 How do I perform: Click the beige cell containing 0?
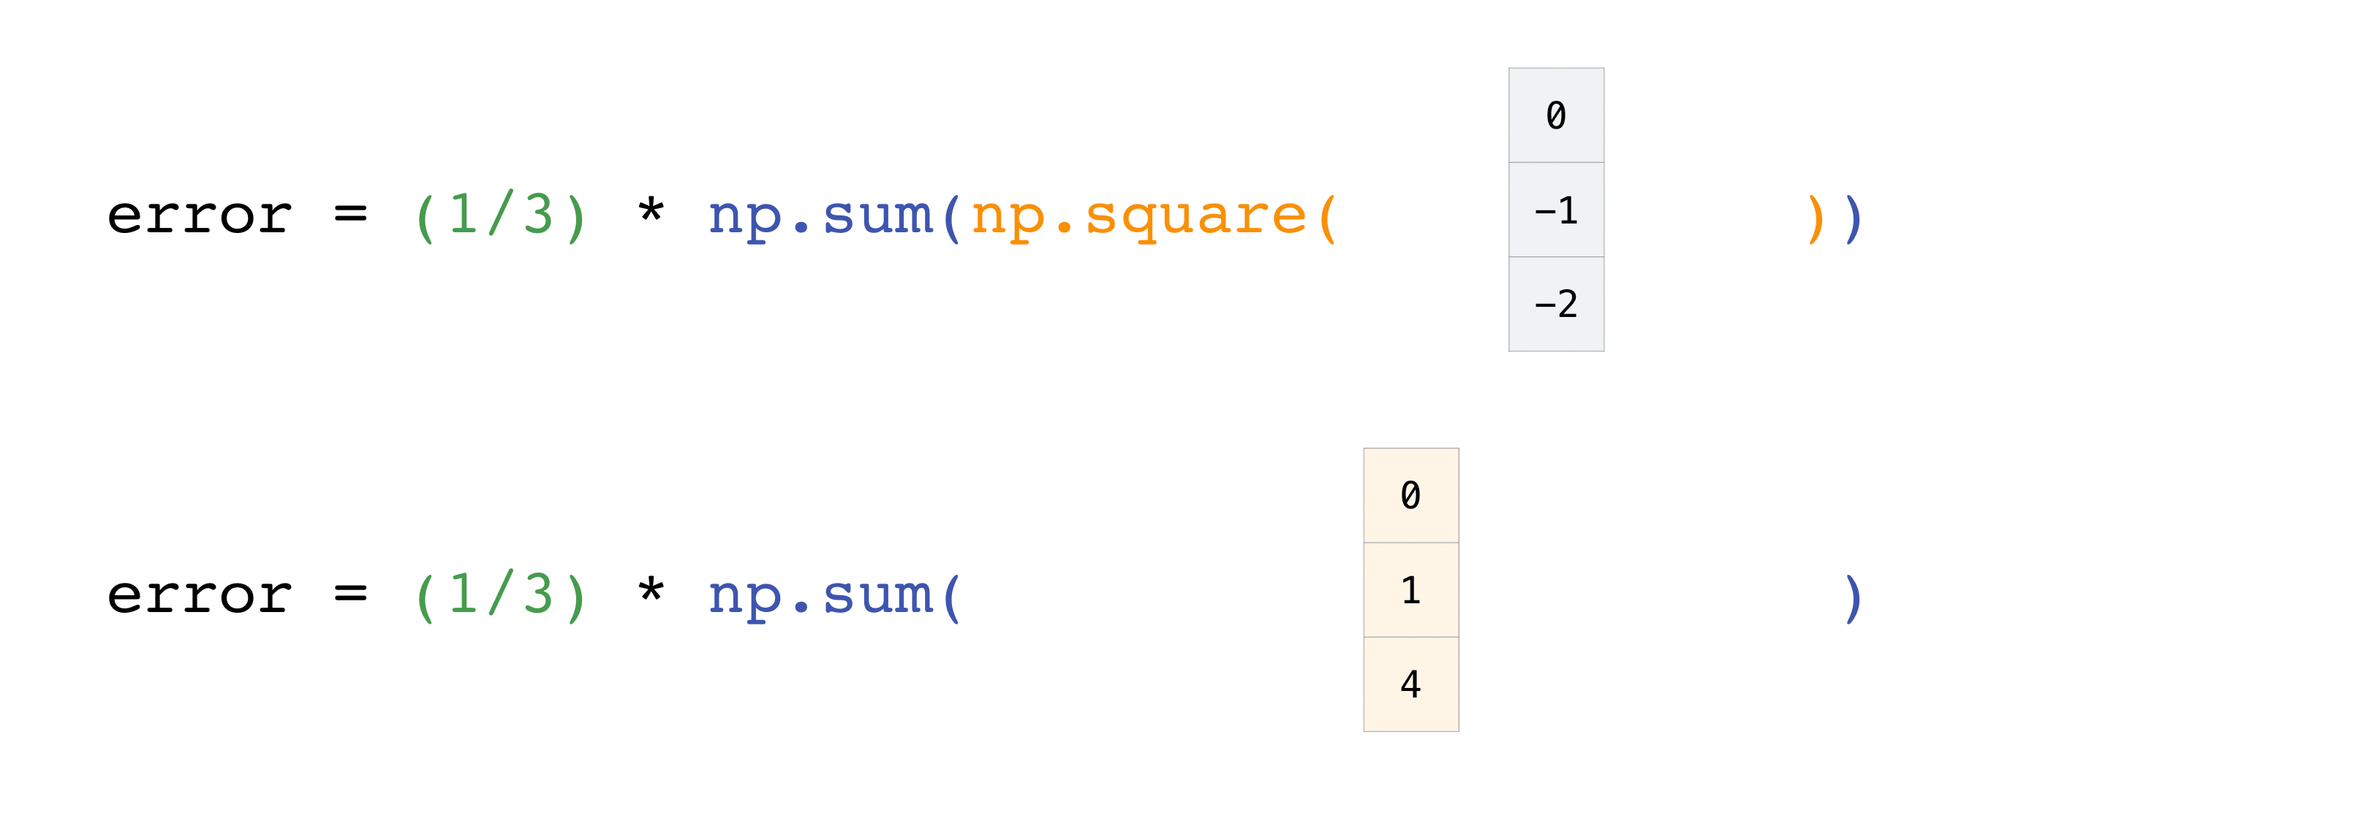point(1410,495)
